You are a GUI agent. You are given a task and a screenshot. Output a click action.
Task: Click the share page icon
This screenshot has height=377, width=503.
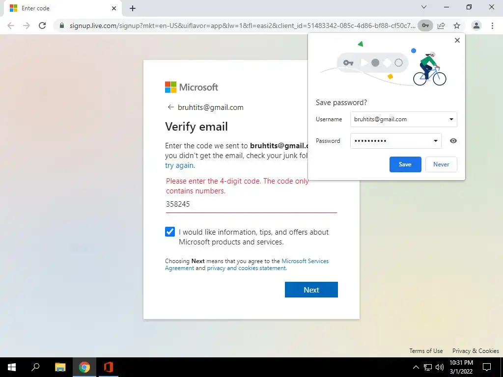(x=441, y=26)
